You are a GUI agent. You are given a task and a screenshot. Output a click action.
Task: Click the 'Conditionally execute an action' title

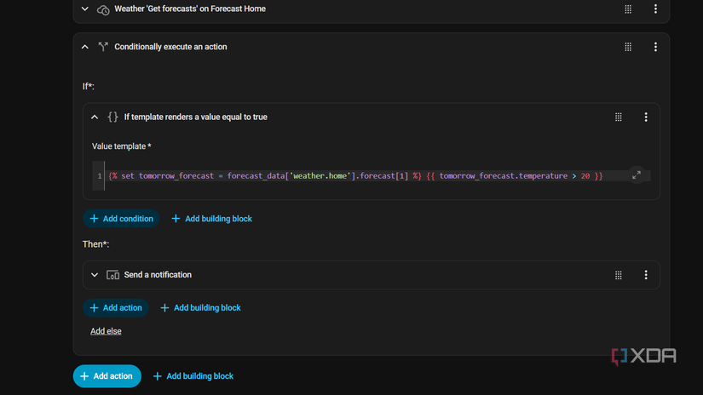coord(170,47)
